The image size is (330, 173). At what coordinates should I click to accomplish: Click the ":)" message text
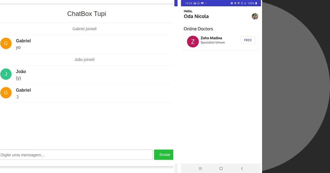pos(17,97)
